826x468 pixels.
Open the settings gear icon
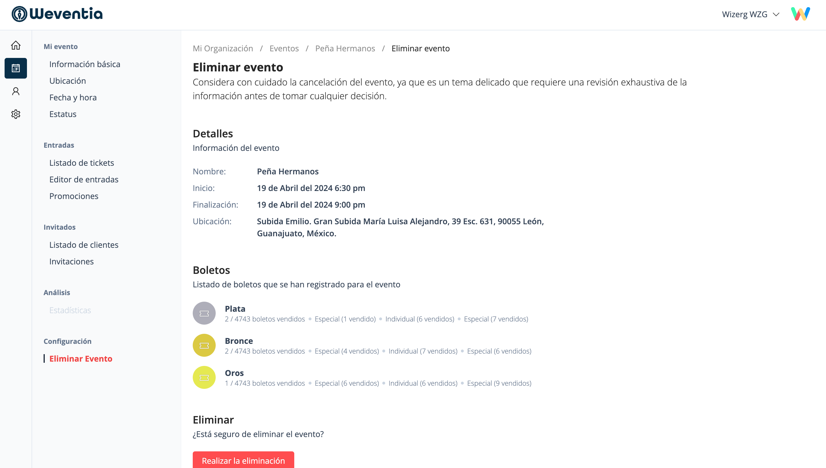click(16, 114)
